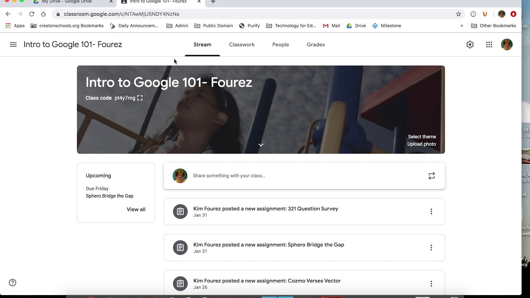Expand class details chevron on banner
Screen dimensions: 530x298
click(x=261, y=145)
